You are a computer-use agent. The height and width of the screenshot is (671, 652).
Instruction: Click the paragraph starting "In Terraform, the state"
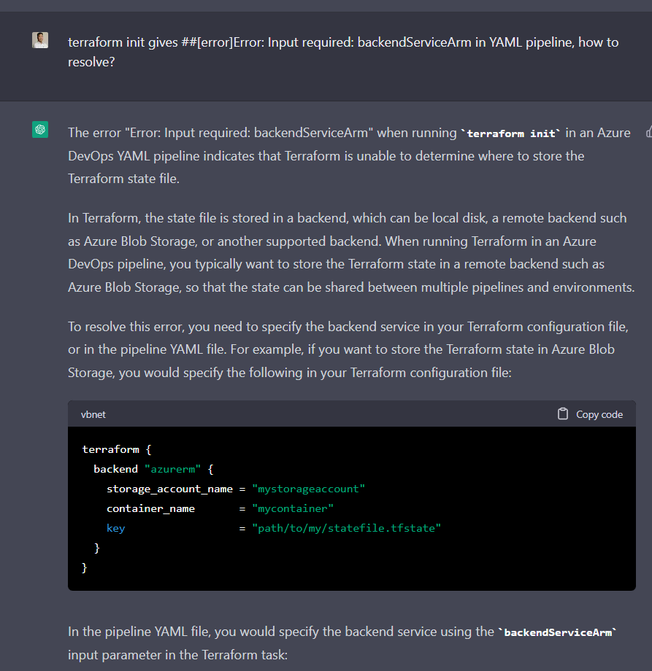(x=350, y=252)
